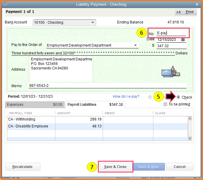The image size is (203, 180).
Task: Open the Bank Account dropdown
Action: click(x=64, y=23)
